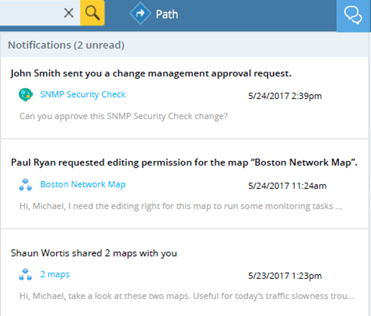Open John Smith's approval request notification
Screen dimensions: 371x316
click(151, 74)
